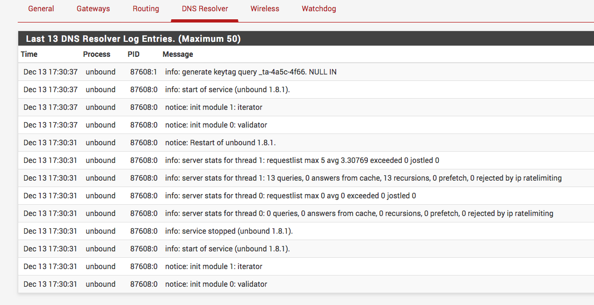Click the PID value 87608:1
The width and height of the screenshot is (594, 305).
(143, 72)
